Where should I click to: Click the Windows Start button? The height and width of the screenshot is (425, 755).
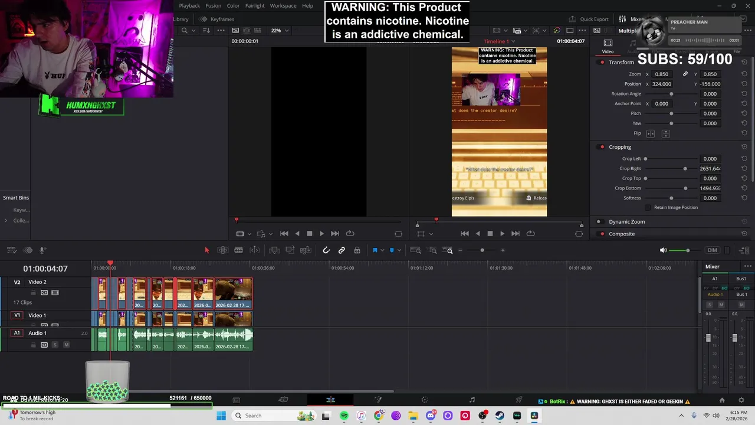coord(221,416)
